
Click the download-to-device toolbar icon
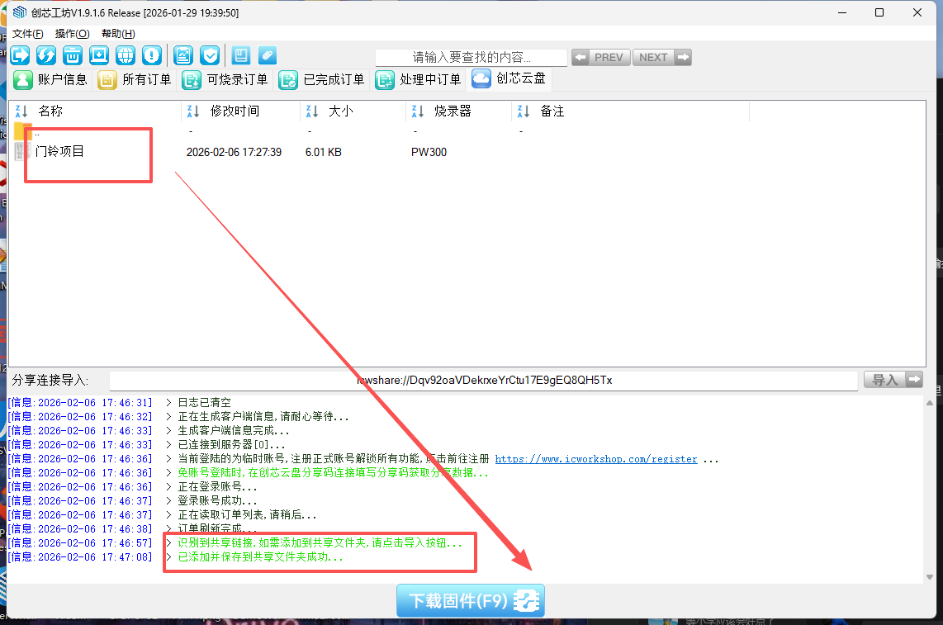coord(99,55)
